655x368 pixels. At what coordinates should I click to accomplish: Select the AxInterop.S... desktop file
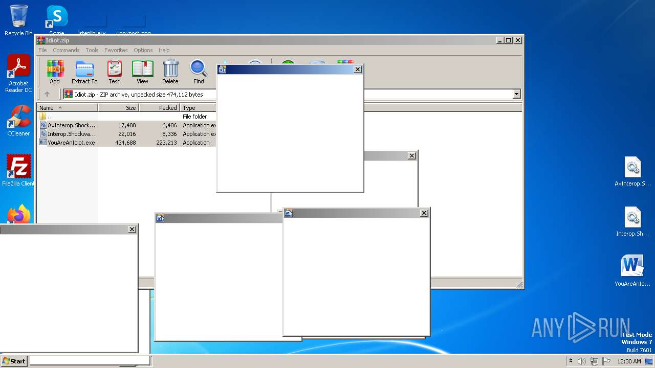[x=632, y=172]
